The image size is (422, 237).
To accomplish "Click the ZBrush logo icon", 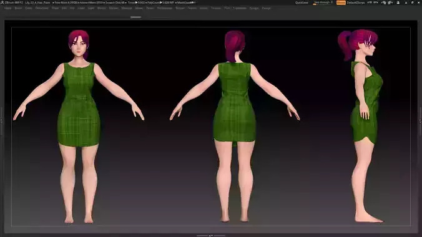I will pyautogui.click(x=2, y=2).
